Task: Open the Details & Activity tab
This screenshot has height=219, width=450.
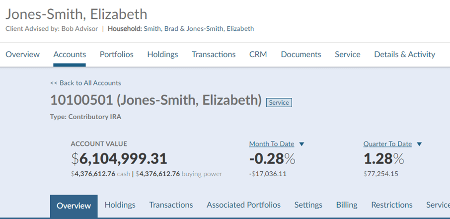Action: pyautogui.click(x=404, y=55)
